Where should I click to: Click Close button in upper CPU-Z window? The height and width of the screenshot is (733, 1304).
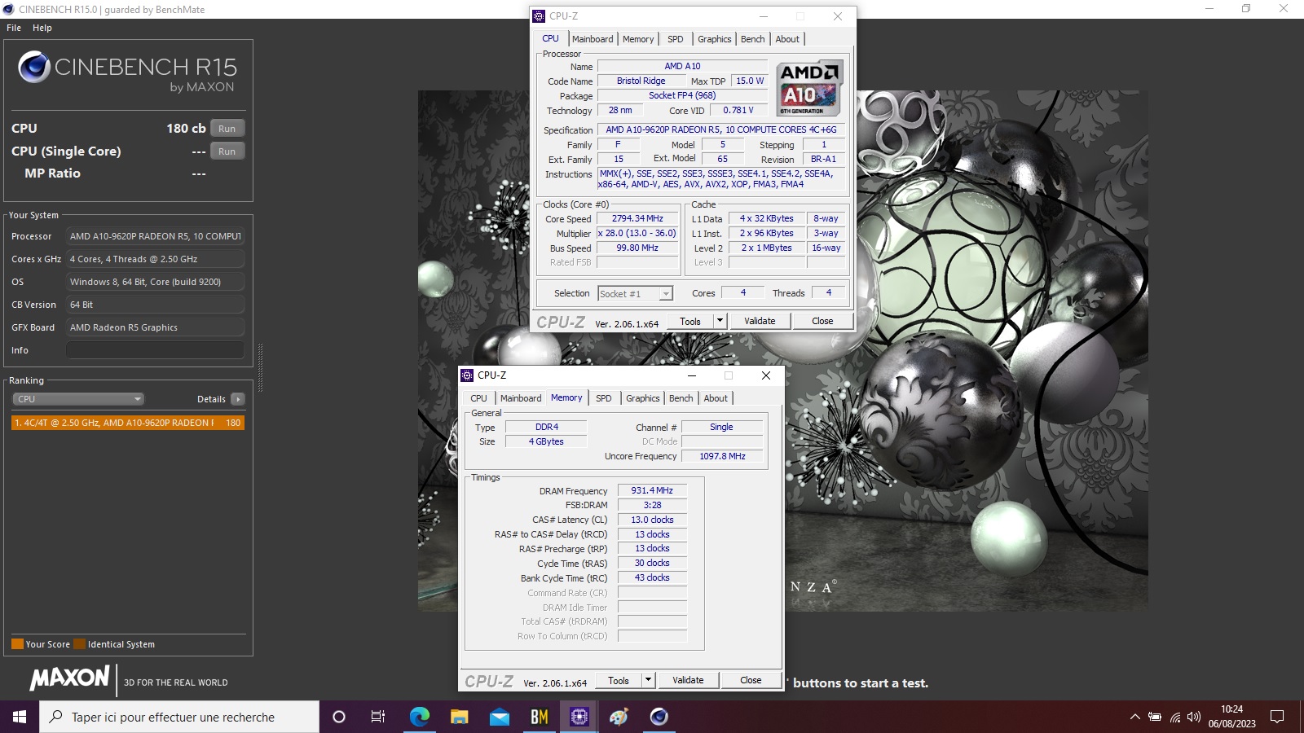click(x=822, y=321)
